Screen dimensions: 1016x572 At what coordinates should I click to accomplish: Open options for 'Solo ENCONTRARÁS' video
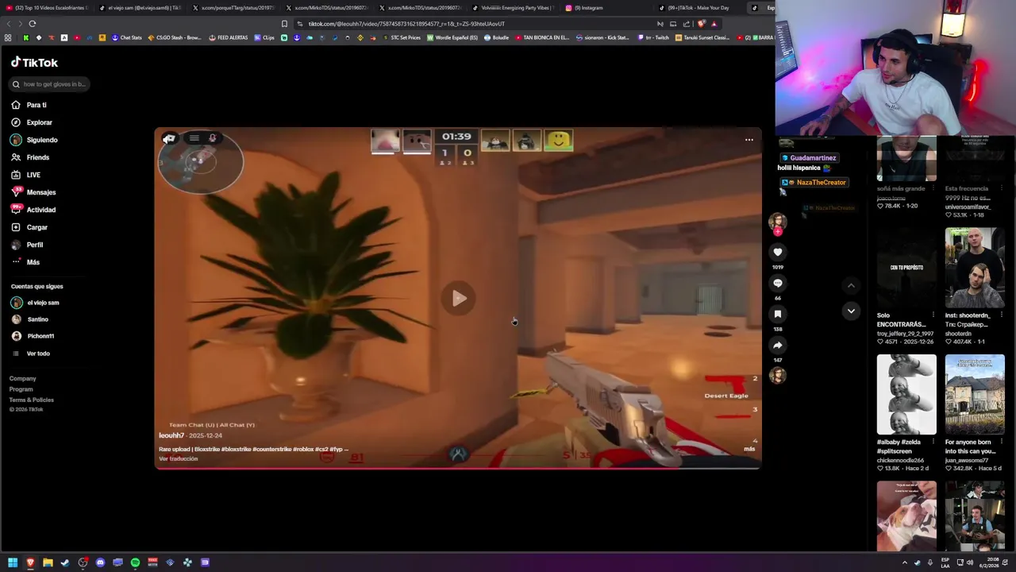[x=933, y=315]
